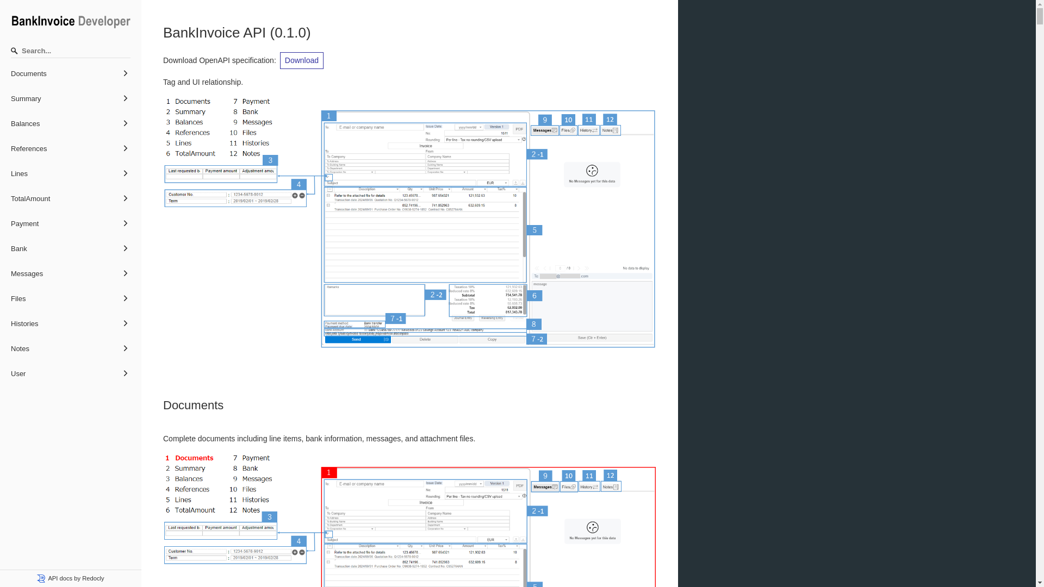Expand the Histories section chevron
This screenshot has height=587, width=1044.
[x=125, y=323]
